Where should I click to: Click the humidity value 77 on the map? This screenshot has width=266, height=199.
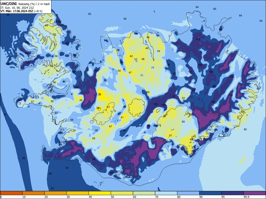[153, 68]
